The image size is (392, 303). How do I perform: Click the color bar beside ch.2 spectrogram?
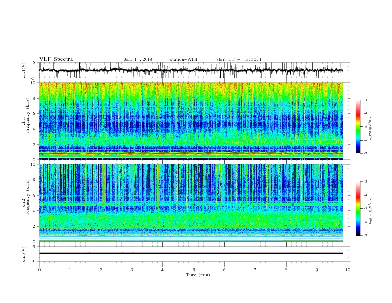[358, 208]
